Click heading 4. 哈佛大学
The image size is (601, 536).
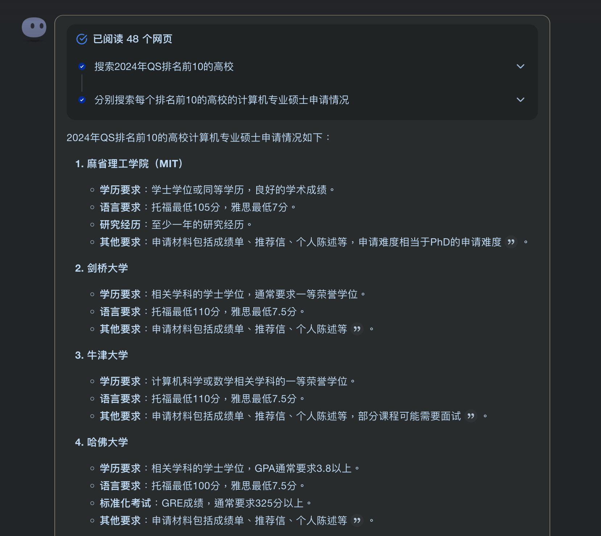click(x=101, y=442)
